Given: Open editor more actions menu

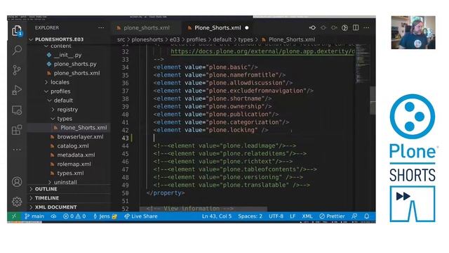Looking at the screenshot, I should [366, 28].
